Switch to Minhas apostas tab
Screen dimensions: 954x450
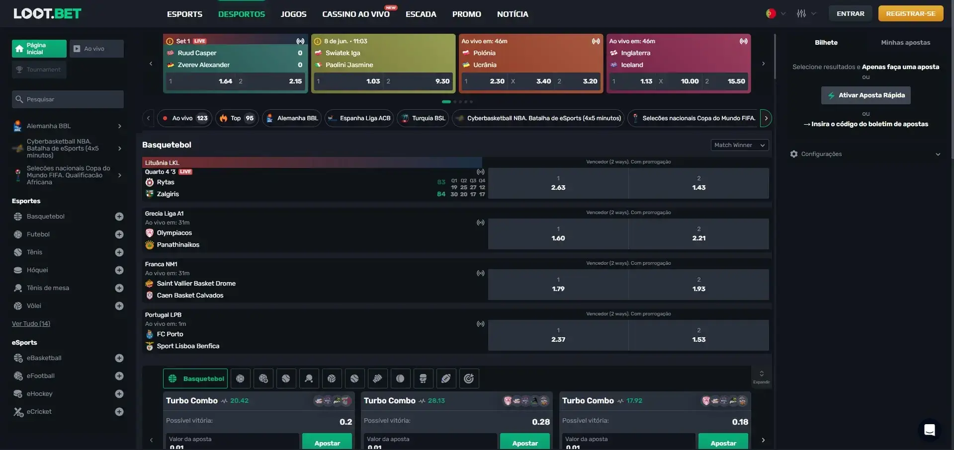(x=906, y=42)
